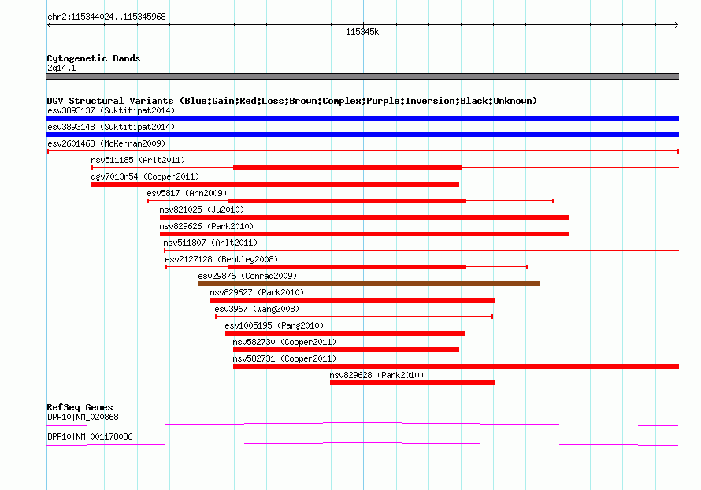The width and height of the screenshot is (701, 490).
Task: Select esv2127128 (Bentley2008) label
Action: click(221, 259)
